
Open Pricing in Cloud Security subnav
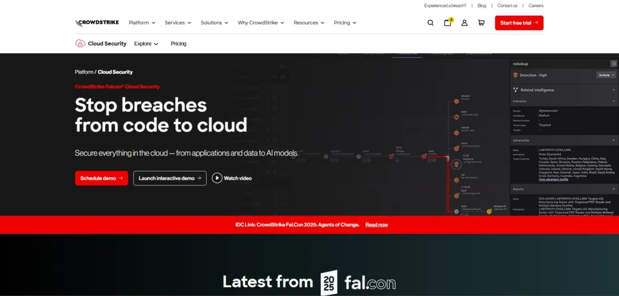pos(178,44)
